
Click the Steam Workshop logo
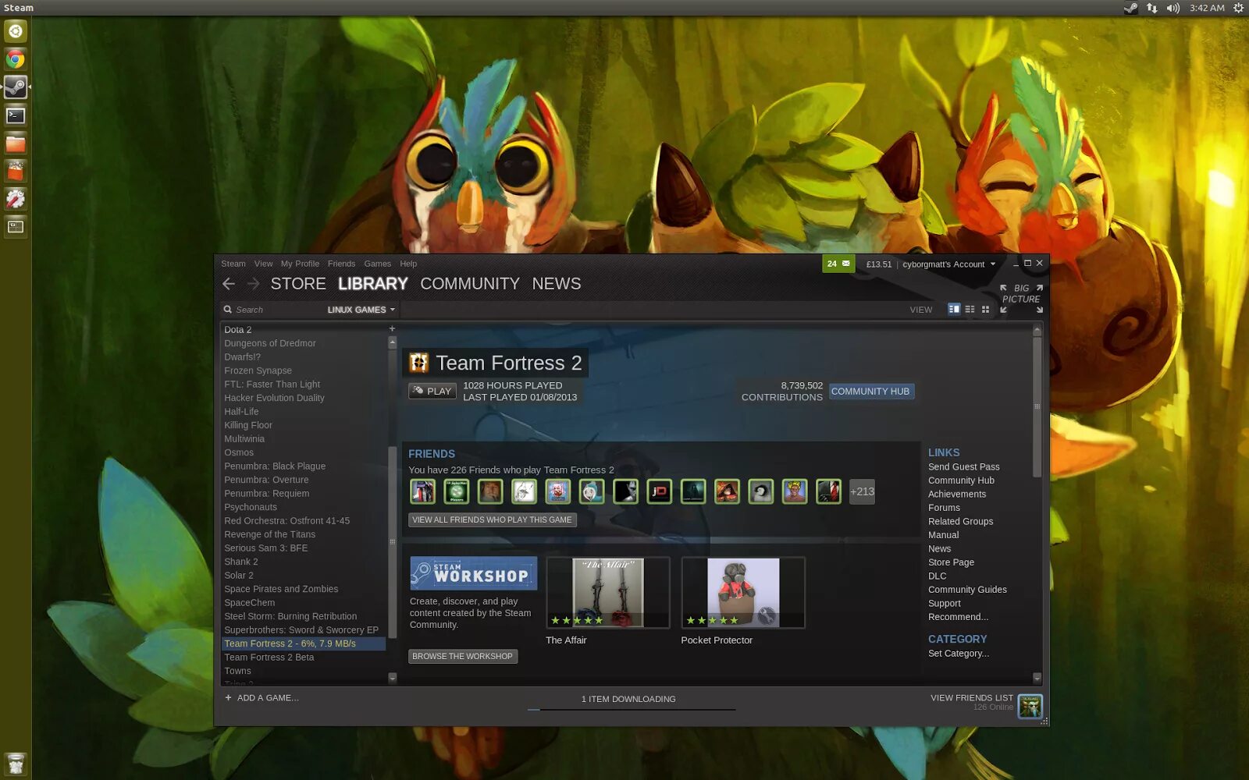coord(471,572)
